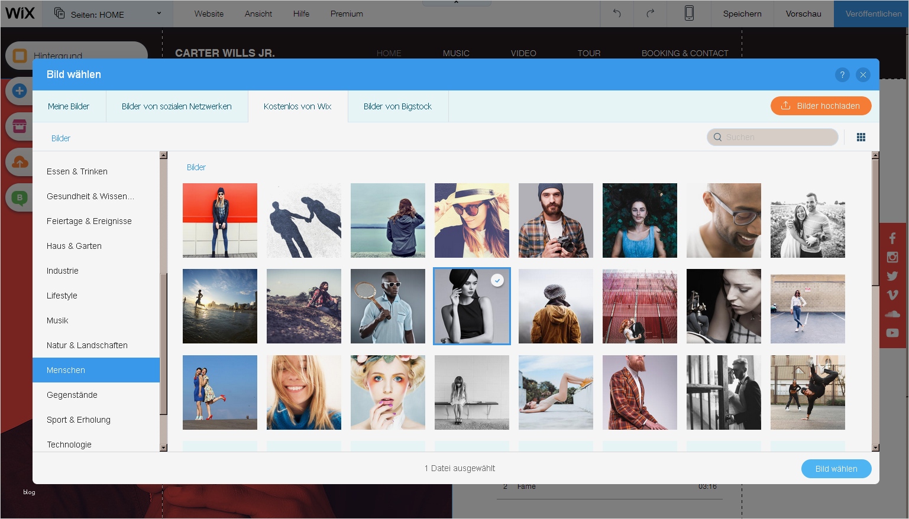Click the Speichern button
Viewport: 909px width, 519px height.
742,14
